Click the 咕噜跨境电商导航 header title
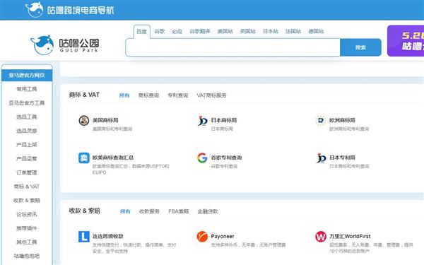The height and width of the screenshot is (265, 424). tap(81, 11)
